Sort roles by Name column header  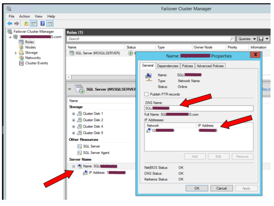[72, 47]
